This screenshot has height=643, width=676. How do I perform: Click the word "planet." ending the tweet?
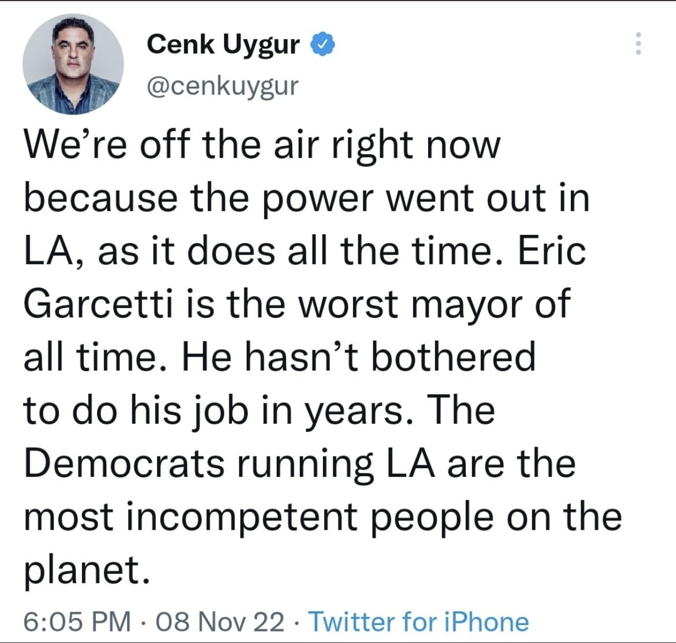[82, 570]
